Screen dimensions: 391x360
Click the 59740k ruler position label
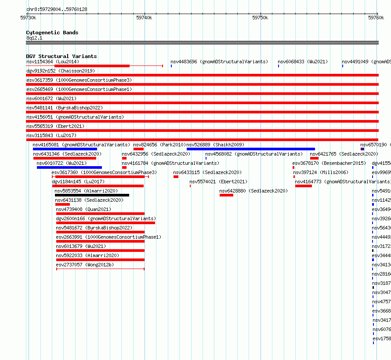point(144,18)
